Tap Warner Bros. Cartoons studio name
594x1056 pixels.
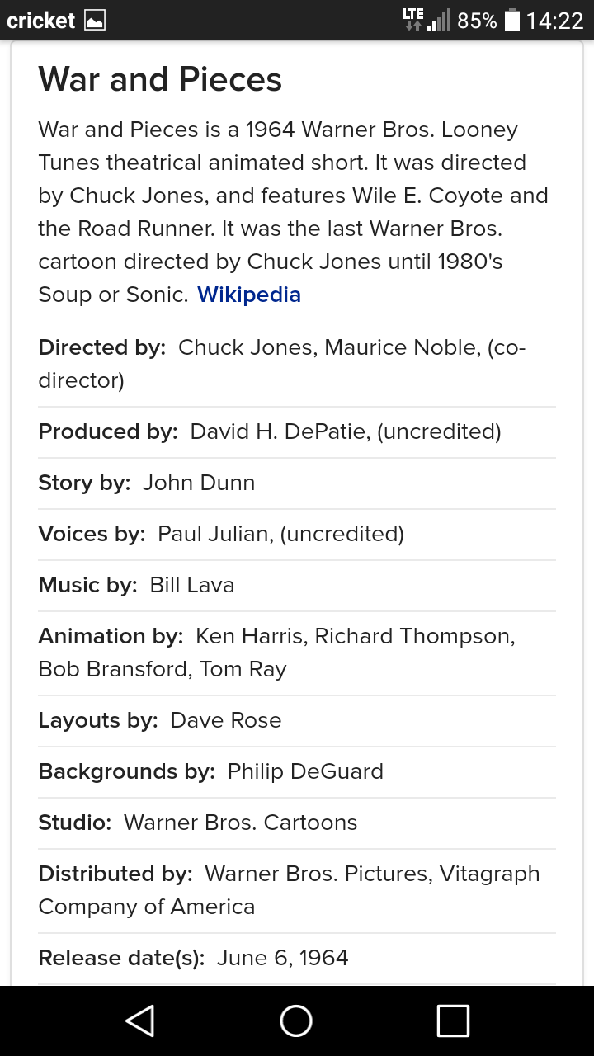tap(241, 823)
